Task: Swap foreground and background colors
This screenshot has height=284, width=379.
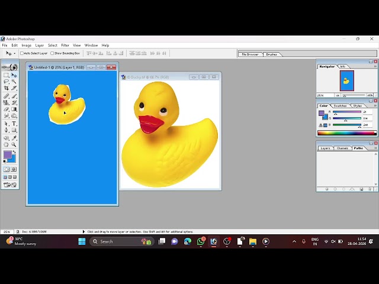Action: (14, 152)
